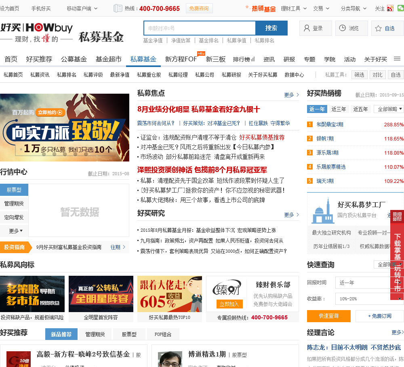Image resolution: width=404 pixels, height=367 pixels.
Task: Select 近一年 tab in hot sales
Action: [317, 109]
